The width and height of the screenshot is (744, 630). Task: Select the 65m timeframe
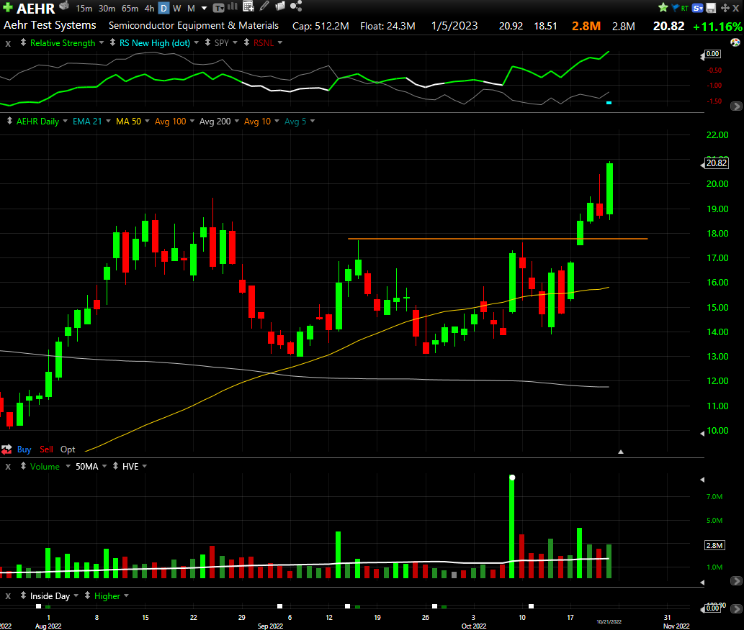coord(130,9)
